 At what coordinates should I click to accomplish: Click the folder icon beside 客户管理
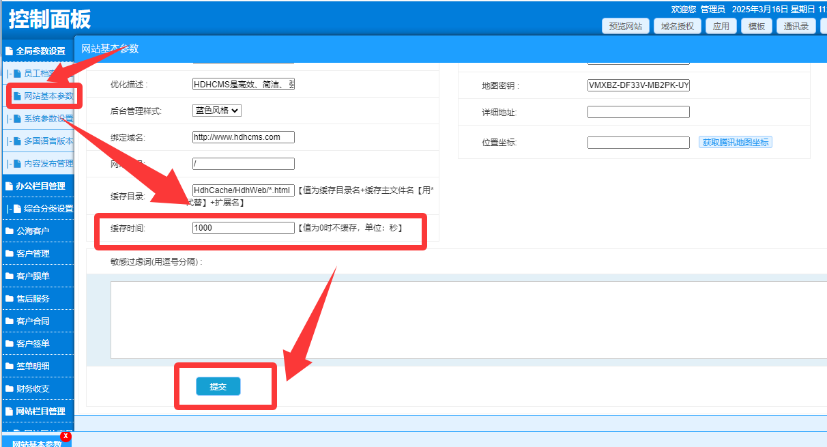click(9, 254)
